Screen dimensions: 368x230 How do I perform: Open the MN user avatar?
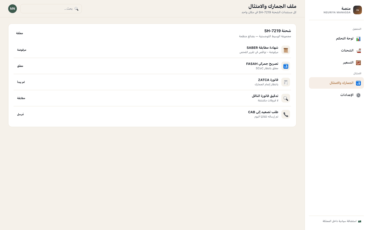click(13, 9)
